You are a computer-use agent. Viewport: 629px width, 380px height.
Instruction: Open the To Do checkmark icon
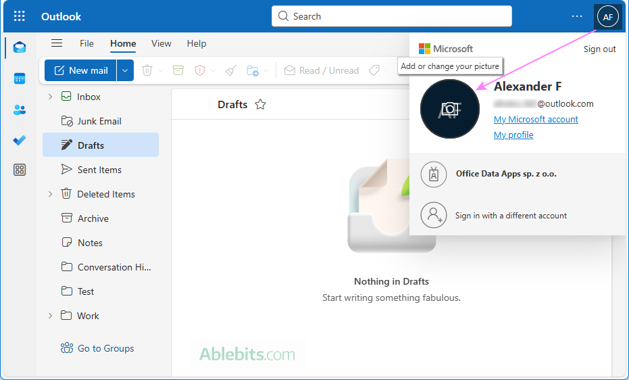click(x=20, y=140)
